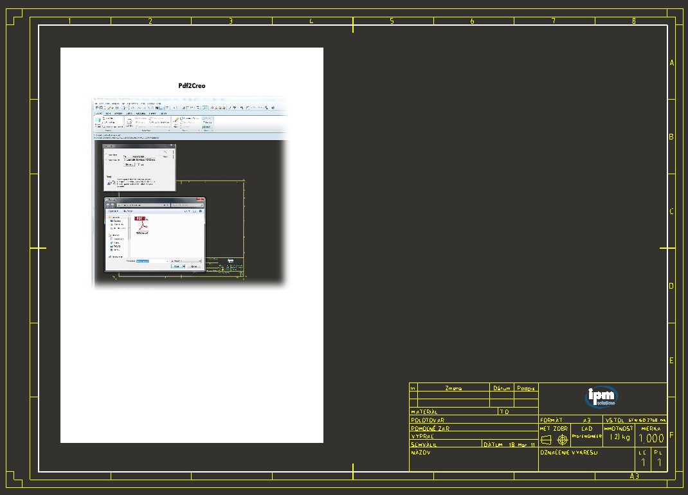Click zone number 1 on the top border
Viewport: 688px width, 495px height.
[x=69, y=21]
